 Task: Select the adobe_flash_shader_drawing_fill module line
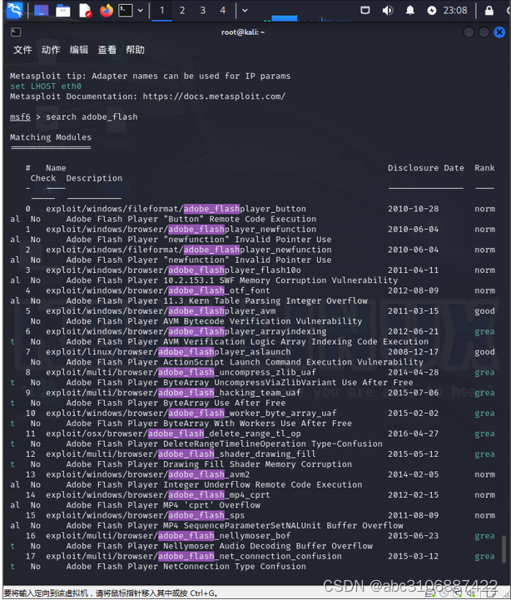[181, 454]
